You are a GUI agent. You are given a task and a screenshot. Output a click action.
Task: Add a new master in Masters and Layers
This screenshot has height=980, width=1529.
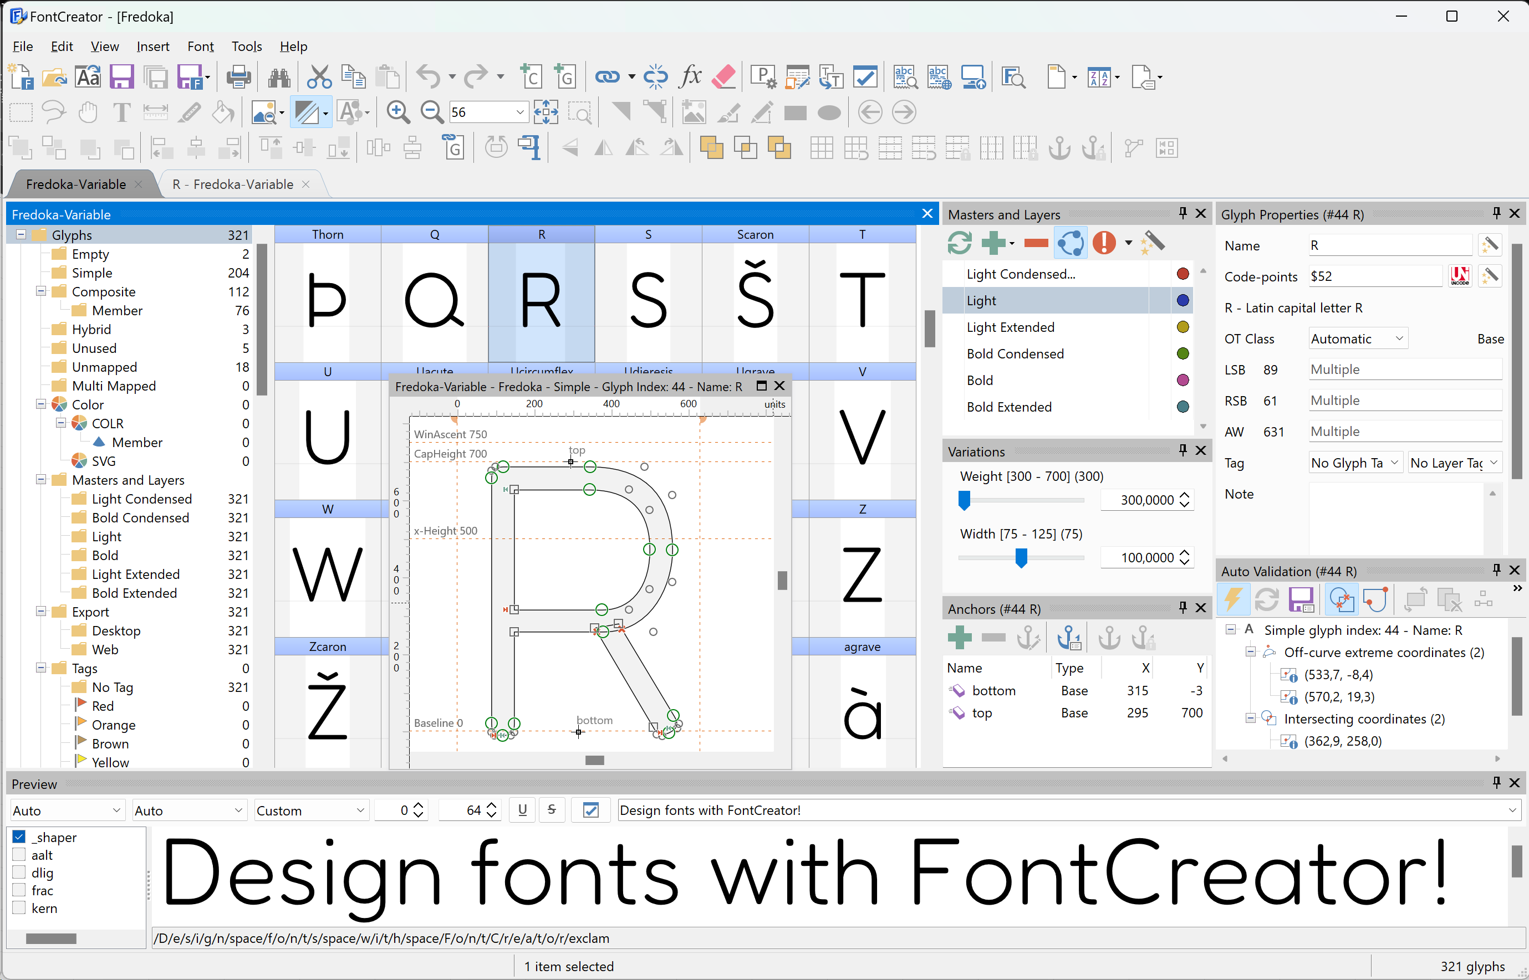pyautogui.click(x=994, y=243)
